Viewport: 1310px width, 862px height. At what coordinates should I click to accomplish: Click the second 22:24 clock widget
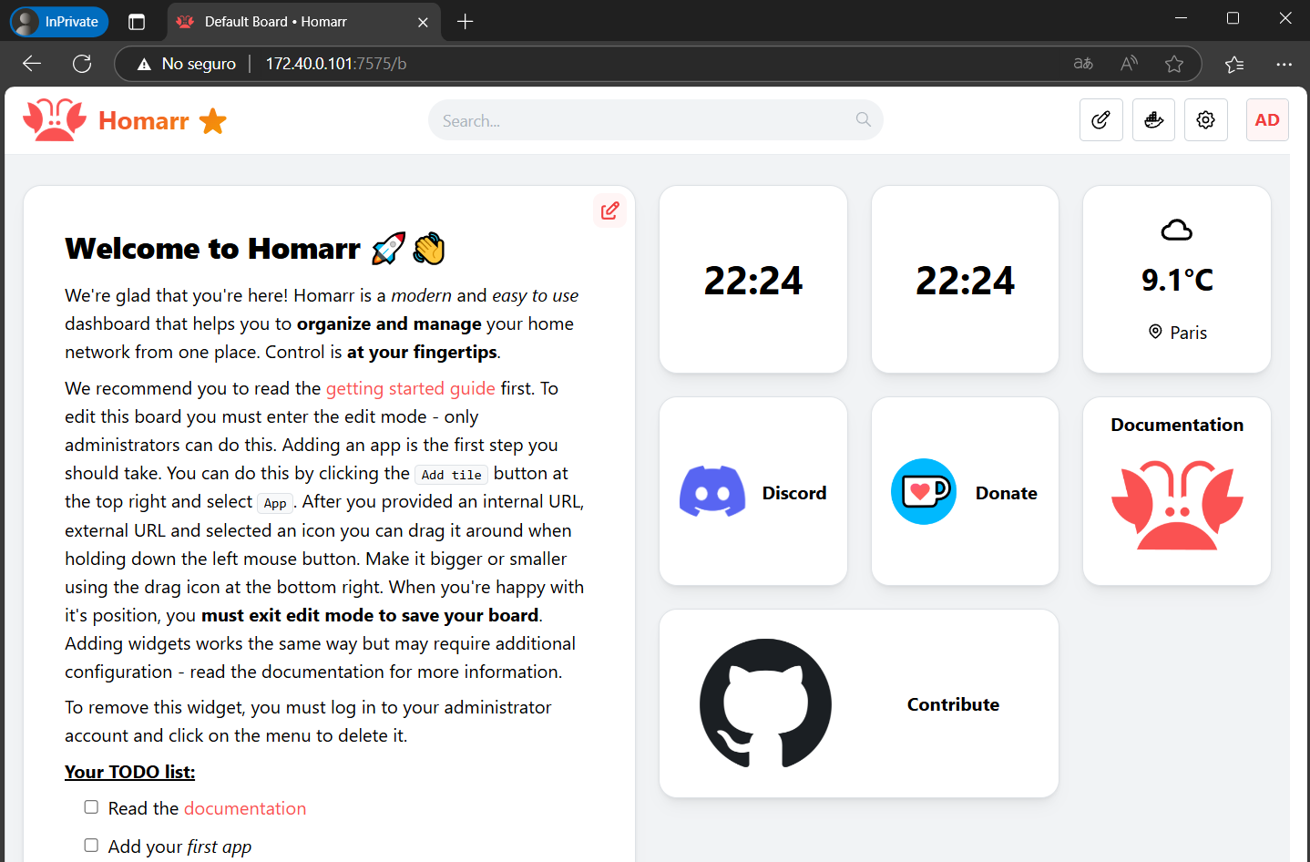point(965,280)
